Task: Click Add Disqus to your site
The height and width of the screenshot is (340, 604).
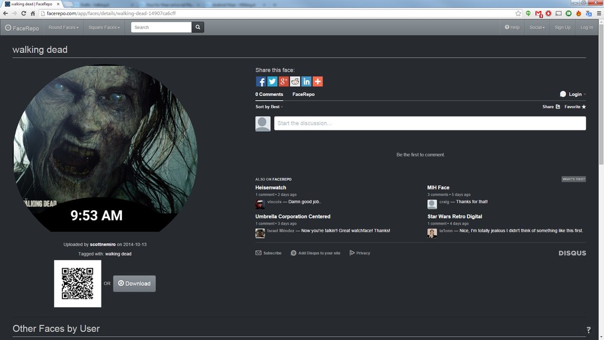Action: click(315, 253)
